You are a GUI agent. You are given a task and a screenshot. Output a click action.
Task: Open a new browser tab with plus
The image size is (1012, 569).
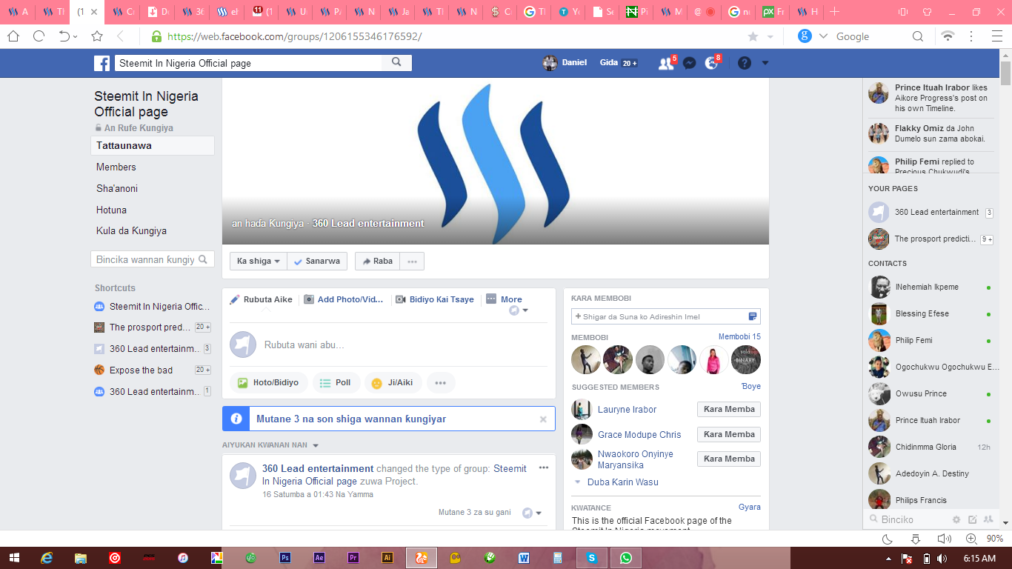coord(834,12)
